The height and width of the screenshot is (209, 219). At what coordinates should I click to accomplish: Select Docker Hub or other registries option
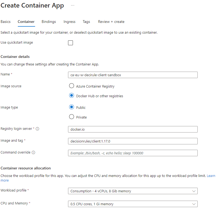click(72, 96)
